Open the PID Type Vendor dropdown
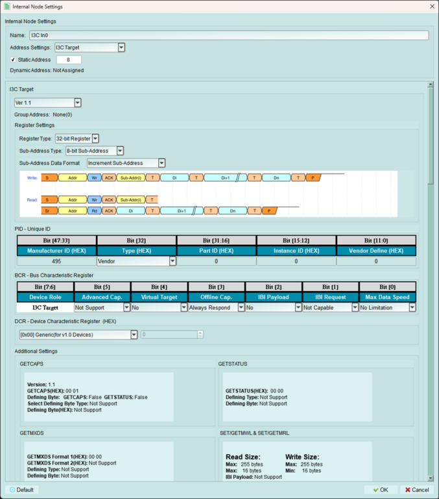 (172, 261)
